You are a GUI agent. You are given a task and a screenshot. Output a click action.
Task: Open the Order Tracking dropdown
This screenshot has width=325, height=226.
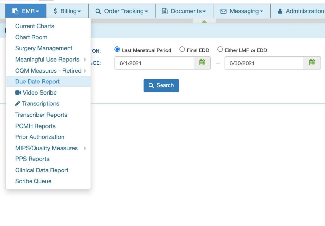[122, 11]
